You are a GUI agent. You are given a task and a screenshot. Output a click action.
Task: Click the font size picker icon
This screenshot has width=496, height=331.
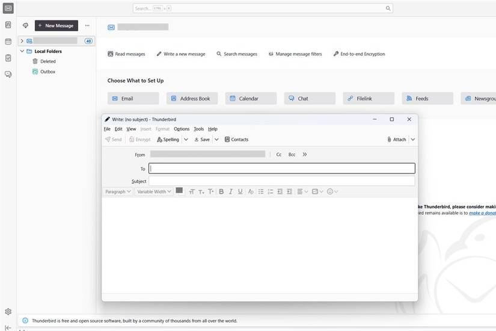click(x=192, y=191)
